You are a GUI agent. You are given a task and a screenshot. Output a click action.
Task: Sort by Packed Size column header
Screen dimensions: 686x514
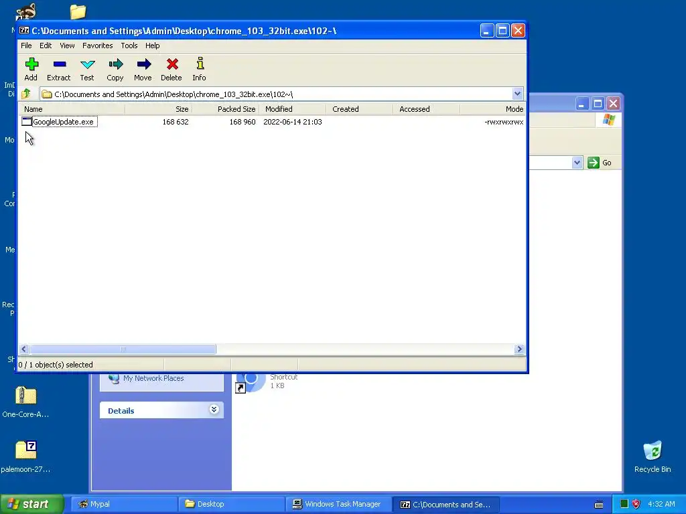click(x=225, y=109)
